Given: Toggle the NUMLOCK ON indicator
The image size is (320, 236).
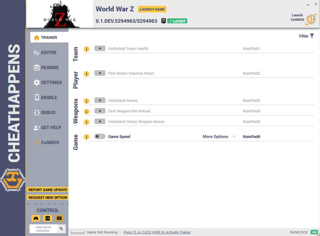Looking at the screenshot, I should point(314,232).
